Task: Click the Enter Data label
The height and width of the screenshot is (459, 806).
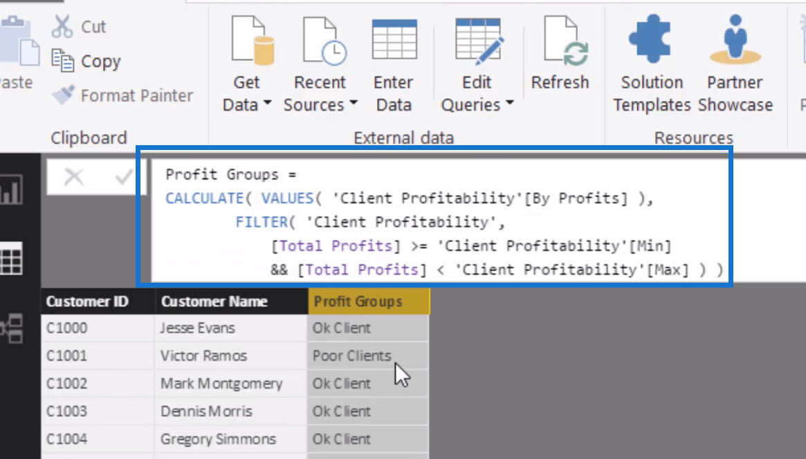Action: [393, 93]
